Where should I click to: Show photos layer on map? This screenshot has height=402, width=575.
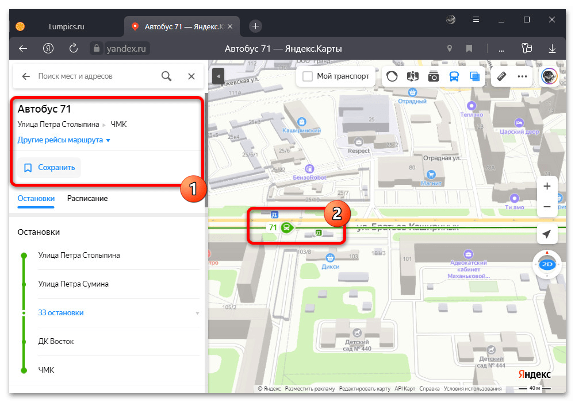click(x=434, y=76)
